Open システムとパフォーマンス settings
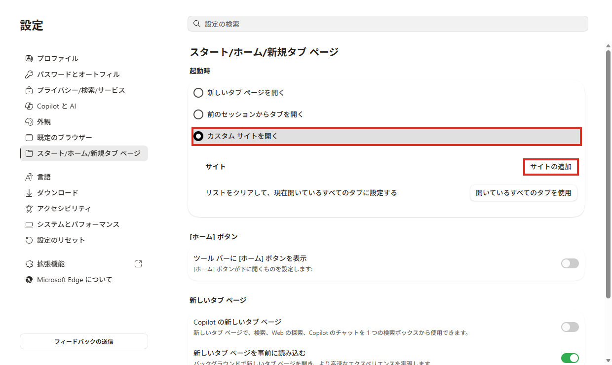This screenshot has width=612, height=365. [84, 224]
